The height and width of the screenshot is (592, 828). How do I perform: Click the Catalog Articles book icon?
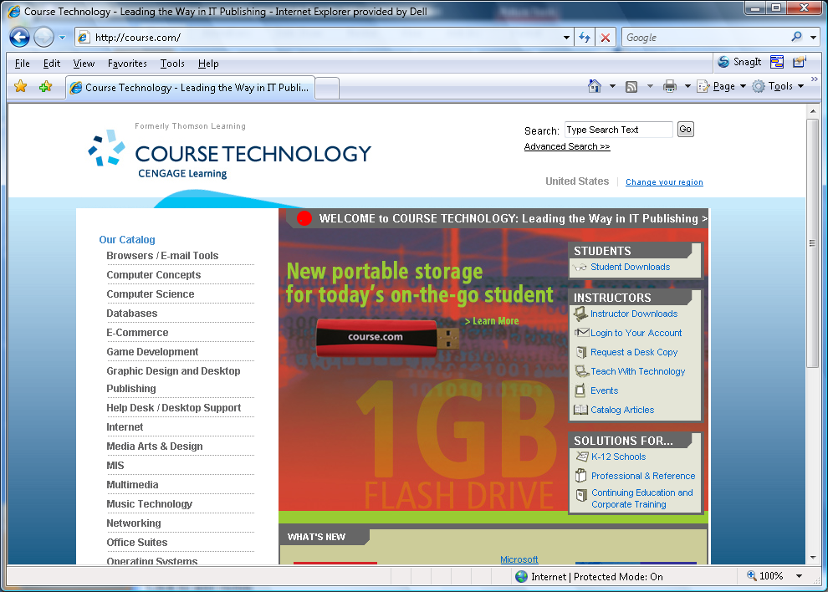581,410
